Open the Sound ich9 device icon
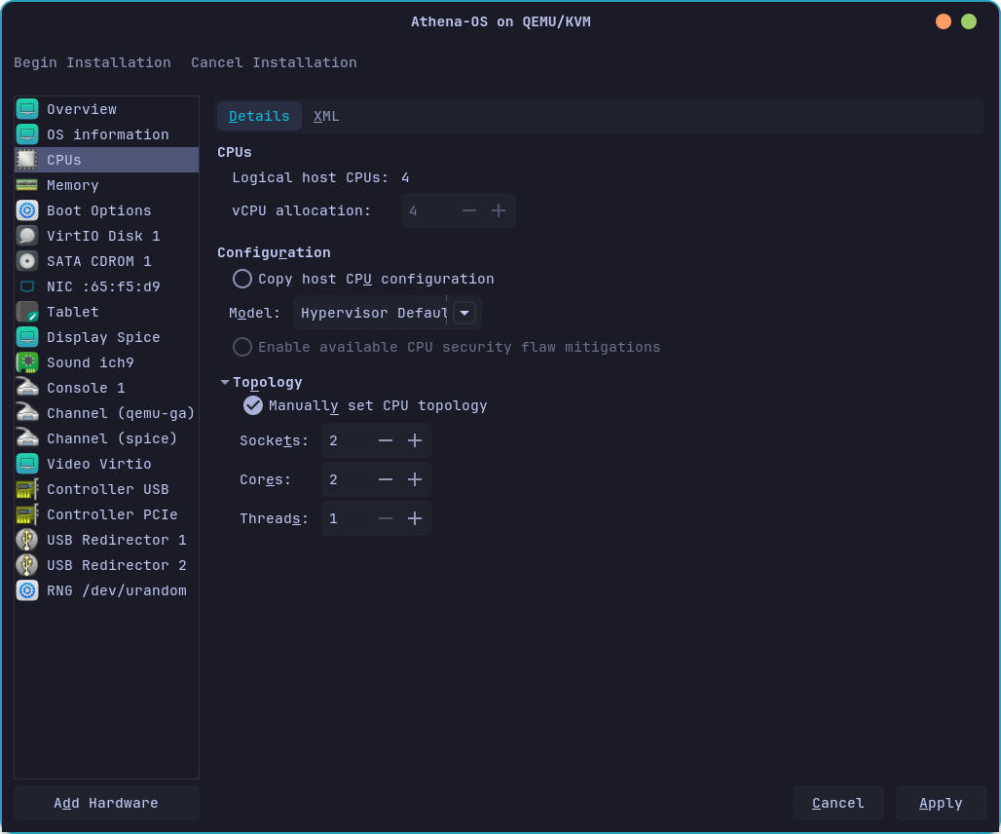Image resolution: width=1001 pixels, height=834 pixels. 26,362
